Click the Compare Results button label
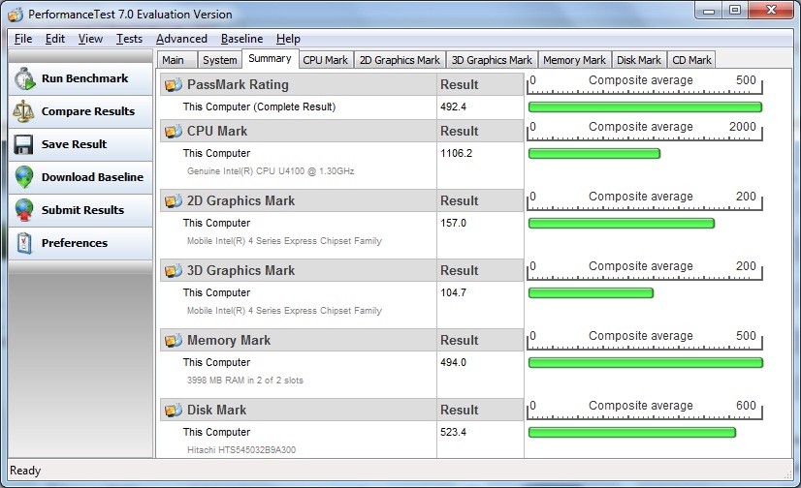 click(x=88, y=111)
